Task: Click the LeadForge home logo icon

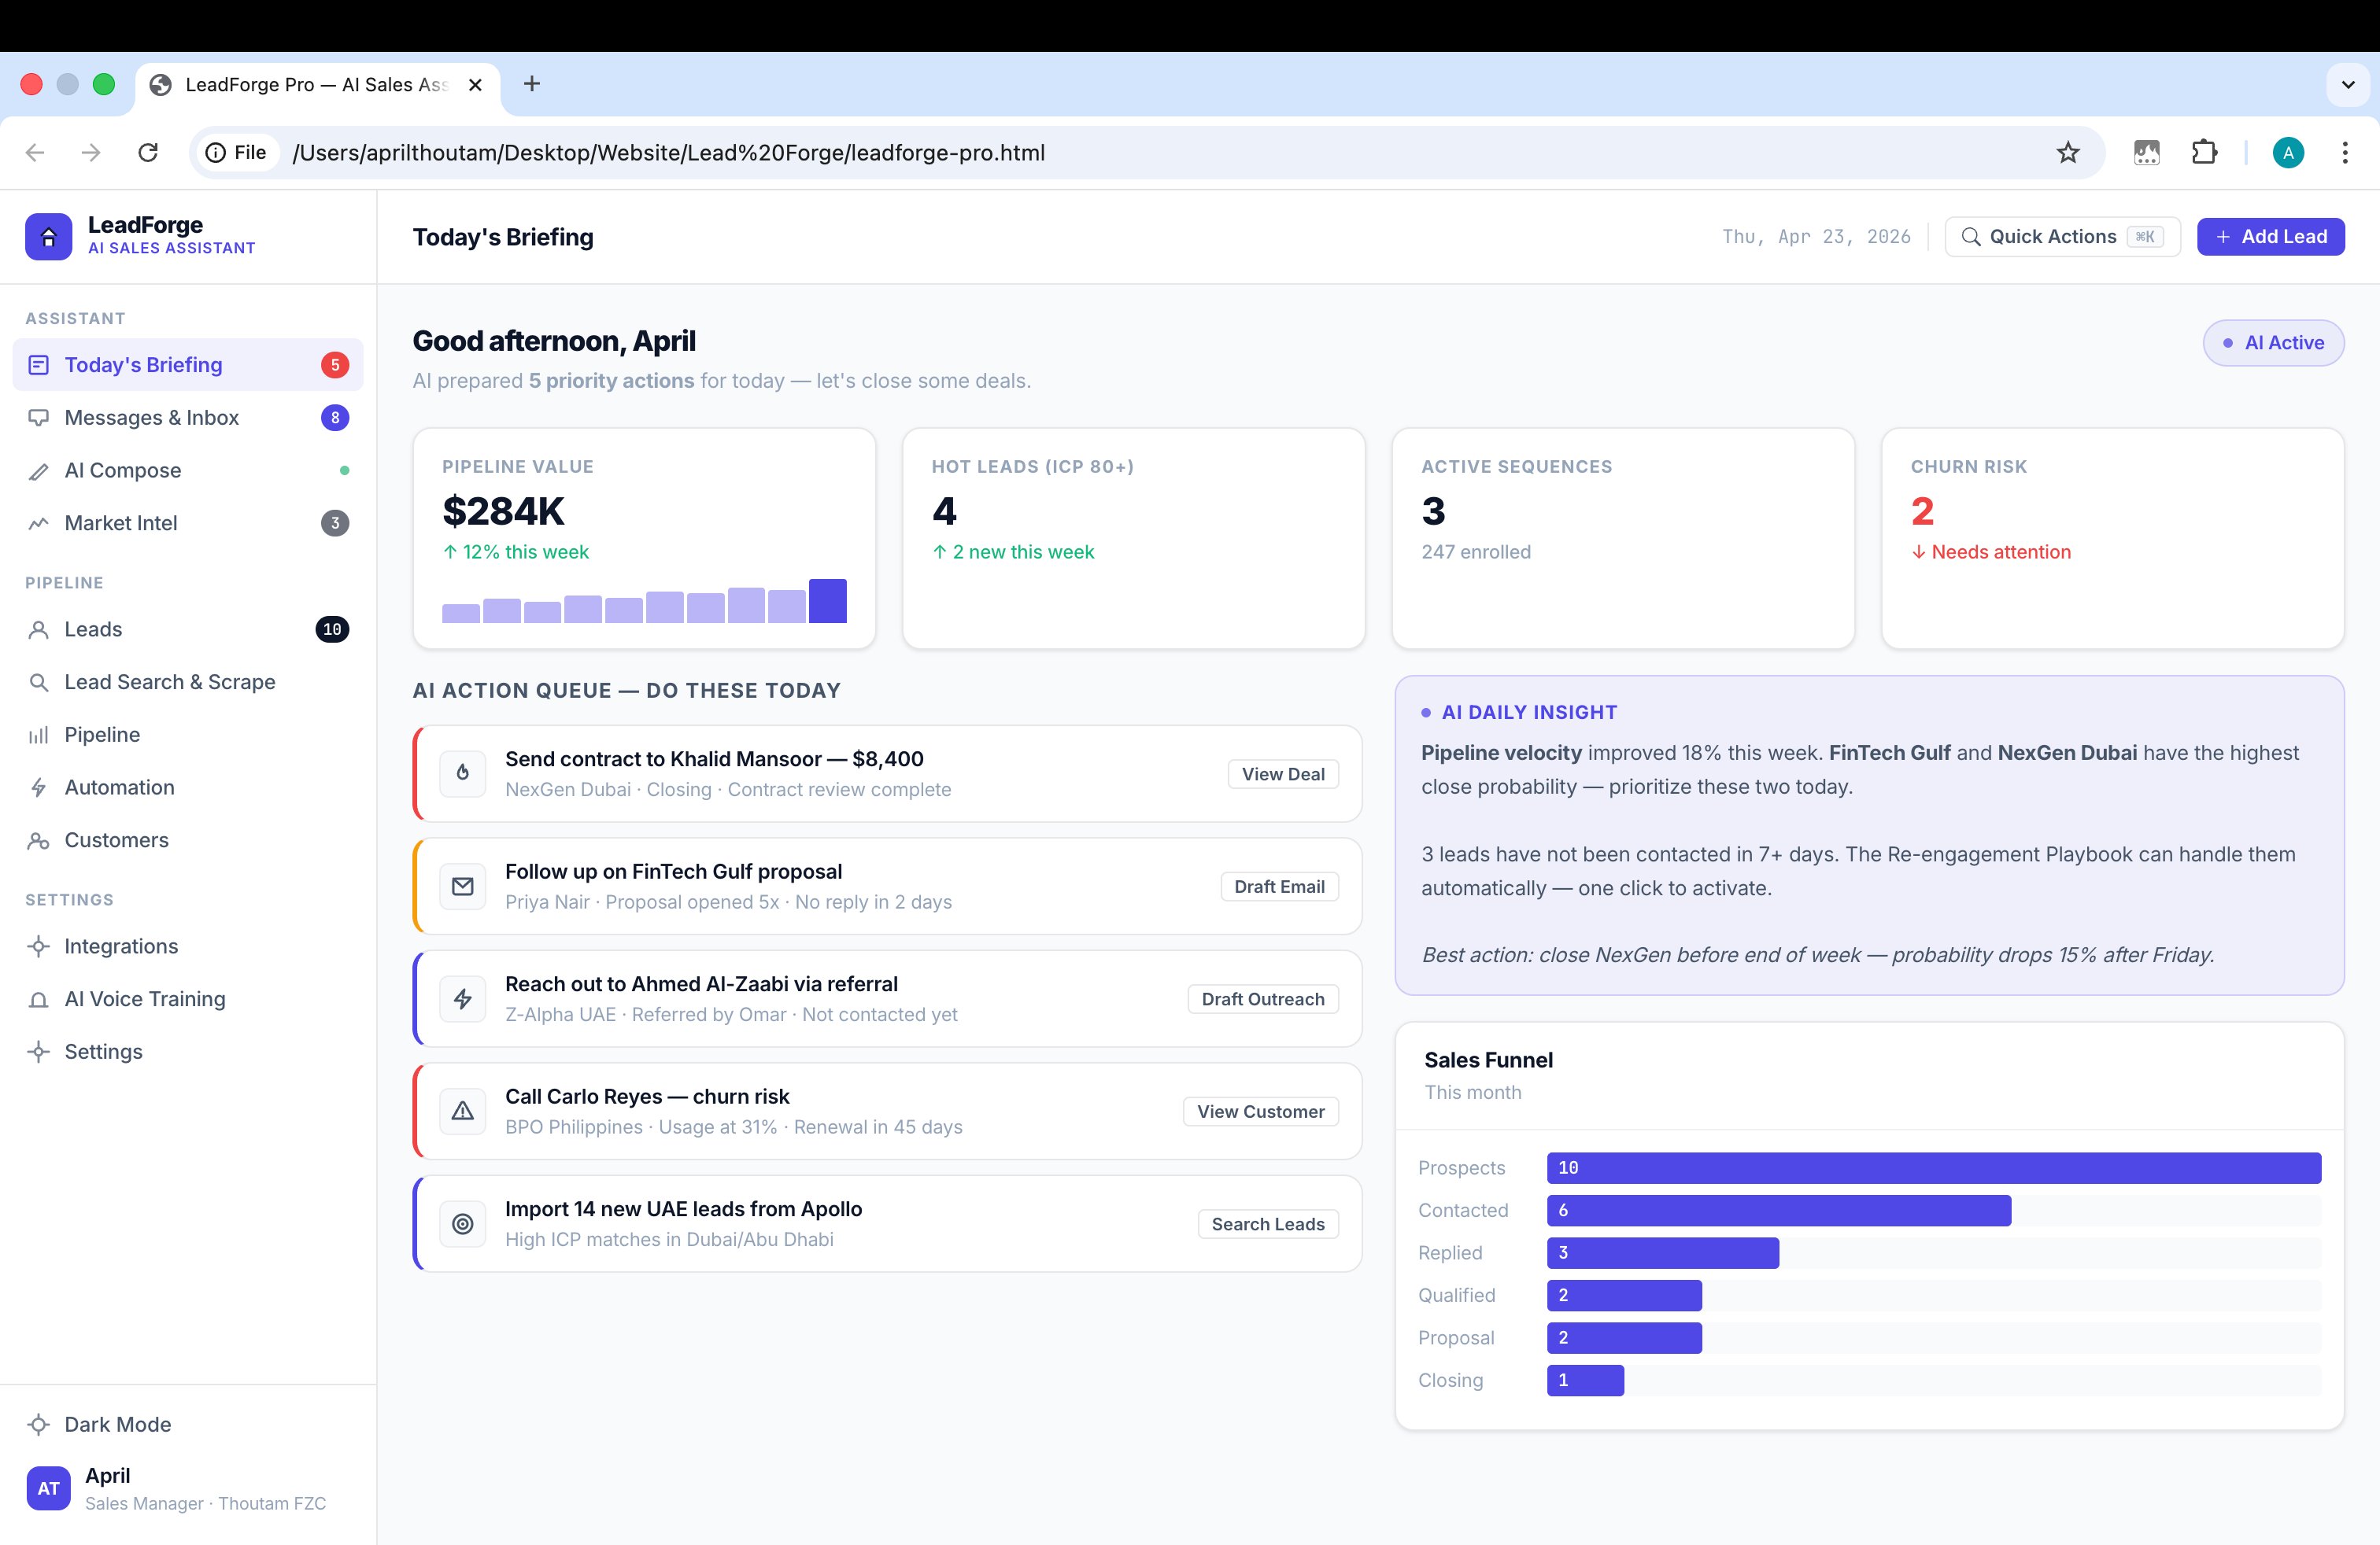Action: [x=48, y=236]
